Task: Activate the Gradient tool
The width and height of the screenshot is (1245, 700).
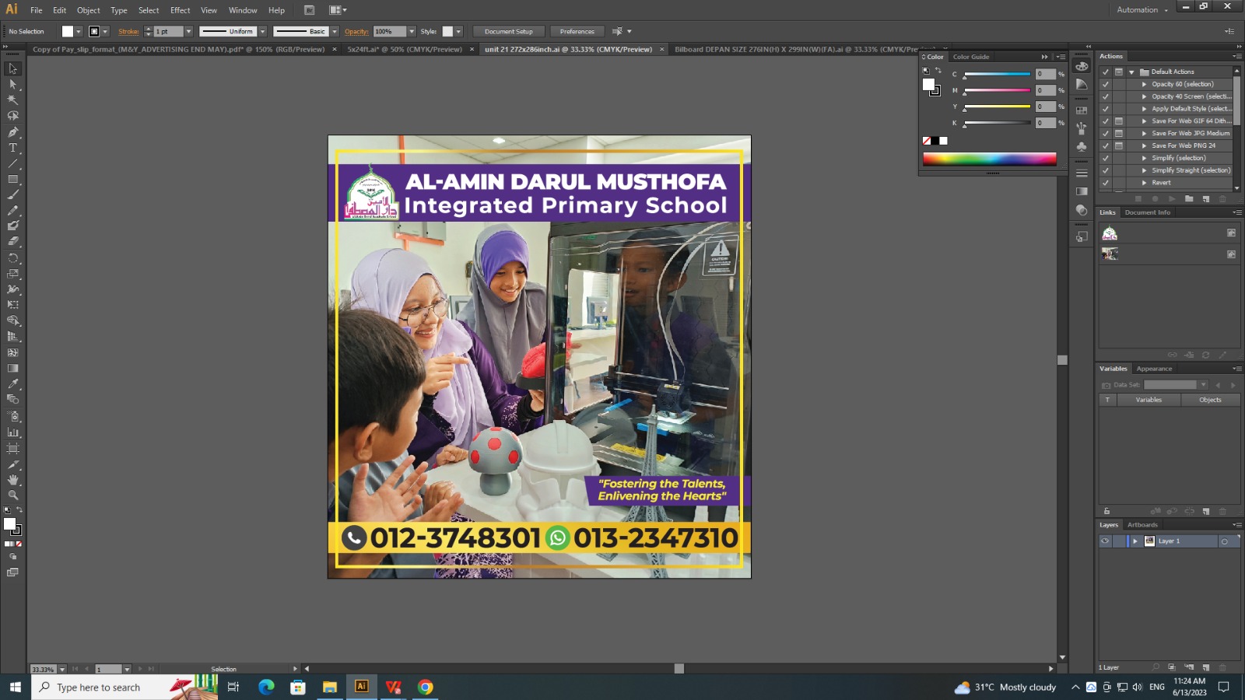Action: 12,369
